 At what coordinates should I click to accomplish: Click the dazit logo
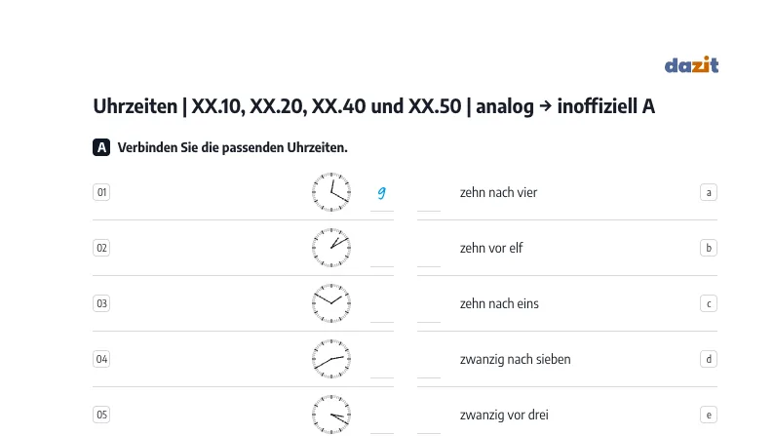(691, 64)
